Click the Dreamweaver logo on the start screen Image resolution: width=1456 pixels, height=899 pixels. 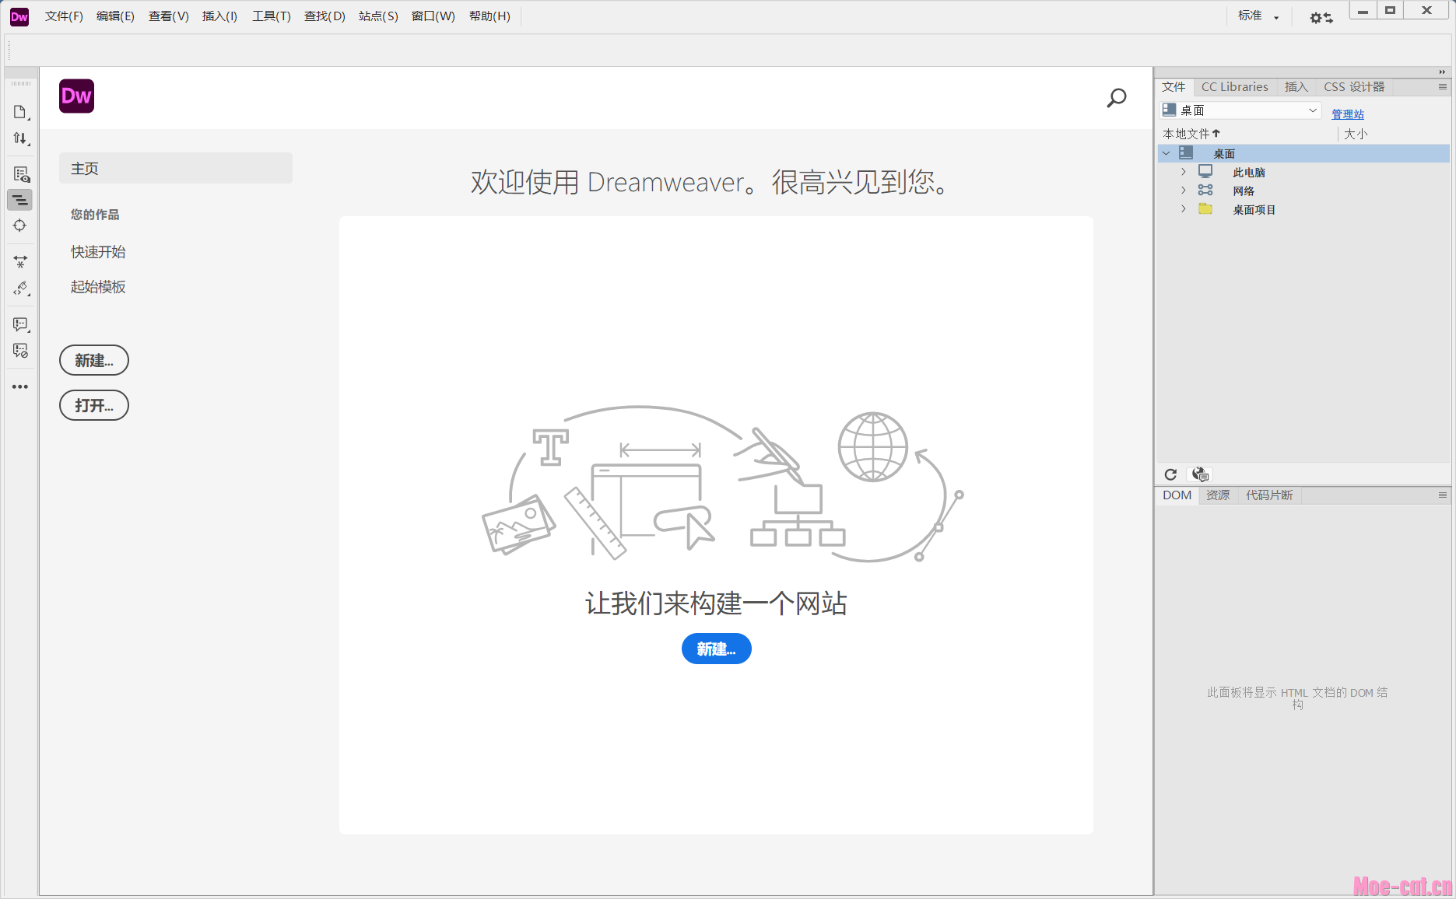tap(76, 96)
